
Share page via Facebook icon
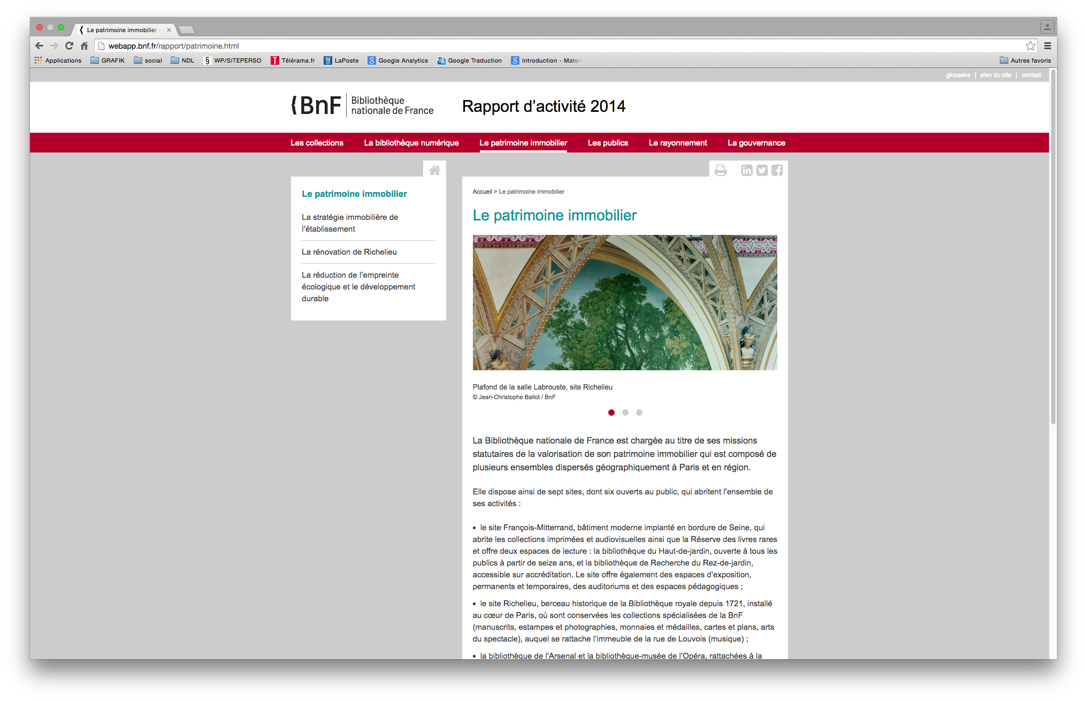(777, 171)
